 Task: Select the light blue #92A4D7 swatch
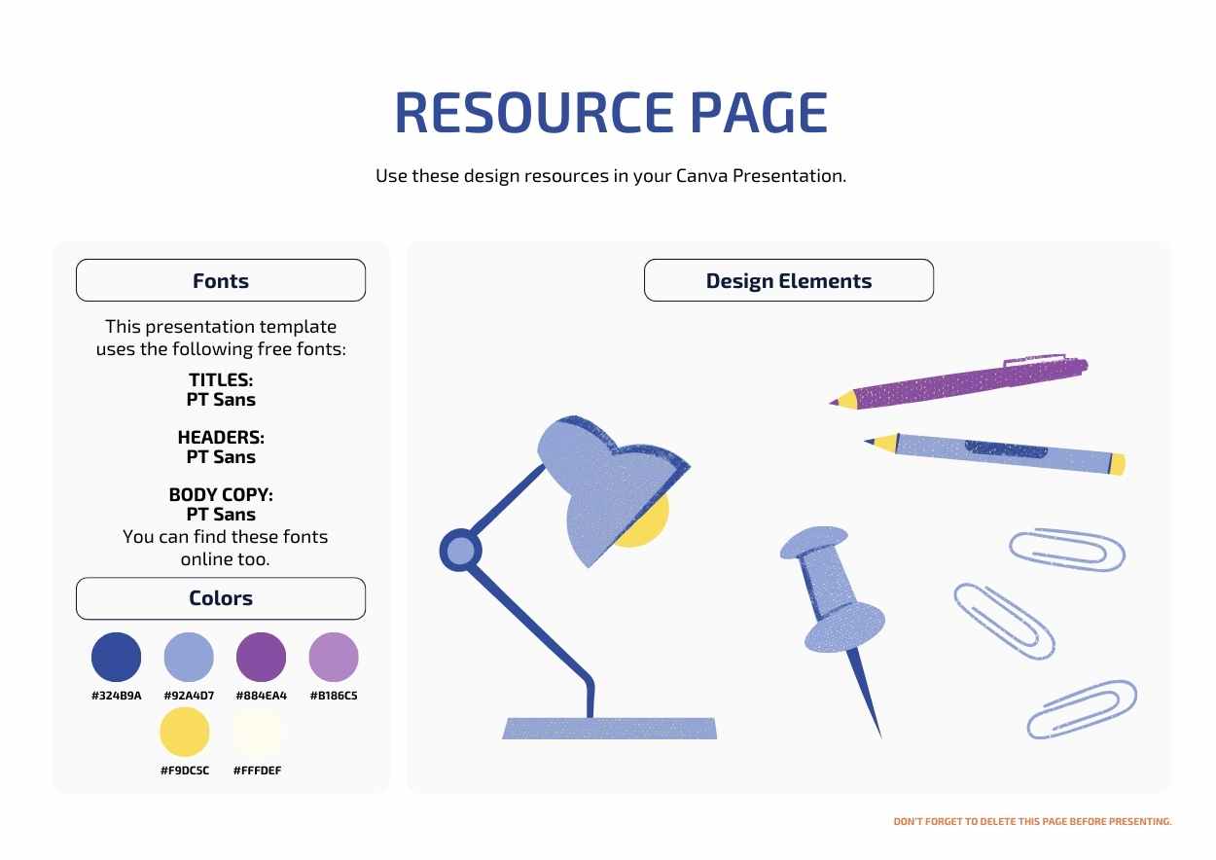click(189, 657)
